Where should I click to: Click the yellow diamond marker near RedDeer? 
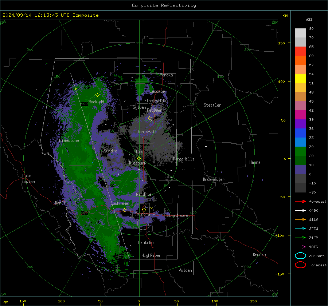[150, 118]
